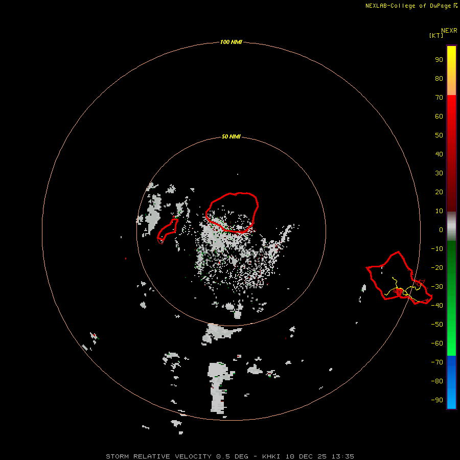Click the 20 value on velocity scale
This screenshot has width=460, height=460.
(439, 192)
